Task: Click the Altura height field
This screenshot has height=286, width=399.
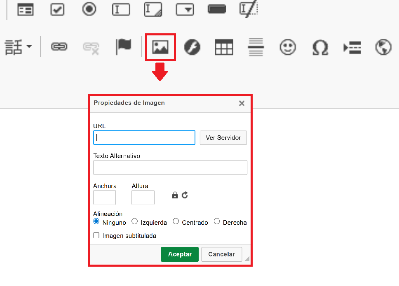Action: point(143,198)
